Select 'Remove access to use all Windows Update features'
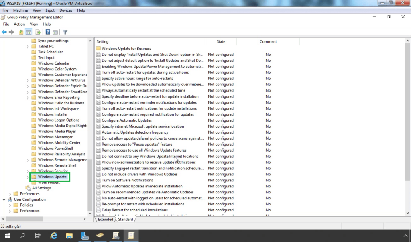This screenshot has width=411, height=242. (x=144, y=150)
